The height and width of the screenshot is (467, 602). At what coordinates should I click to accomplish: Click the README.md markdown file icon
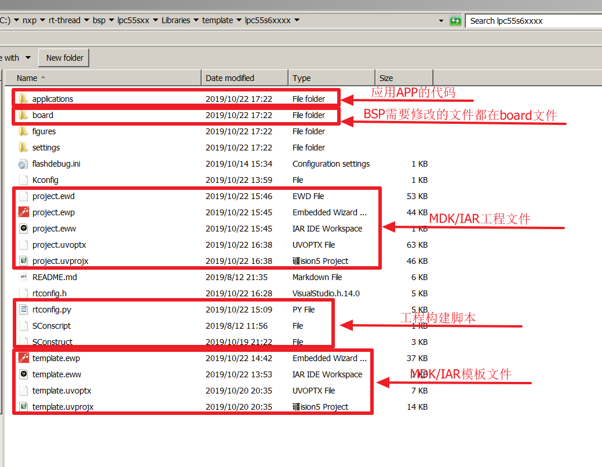pyautogui.click(x=23, y=277)
